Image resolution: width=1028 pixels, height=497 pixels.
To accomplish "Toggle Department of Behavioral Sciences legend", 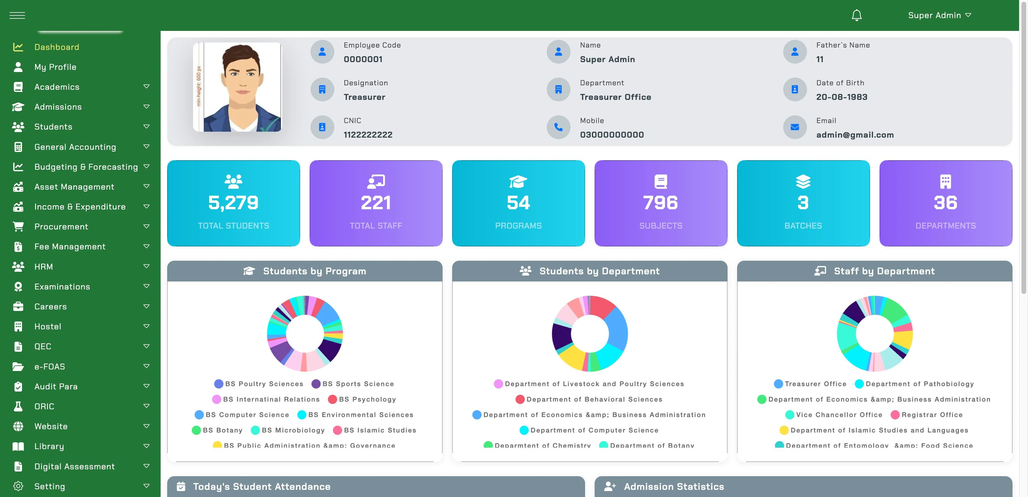I will [589, 399].
